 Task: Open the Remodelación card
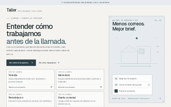(30, 99)
